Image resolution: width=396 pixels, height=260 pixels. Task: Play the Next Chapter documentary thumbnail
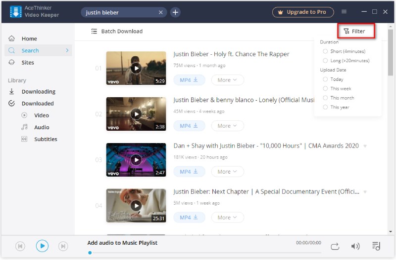136,206
